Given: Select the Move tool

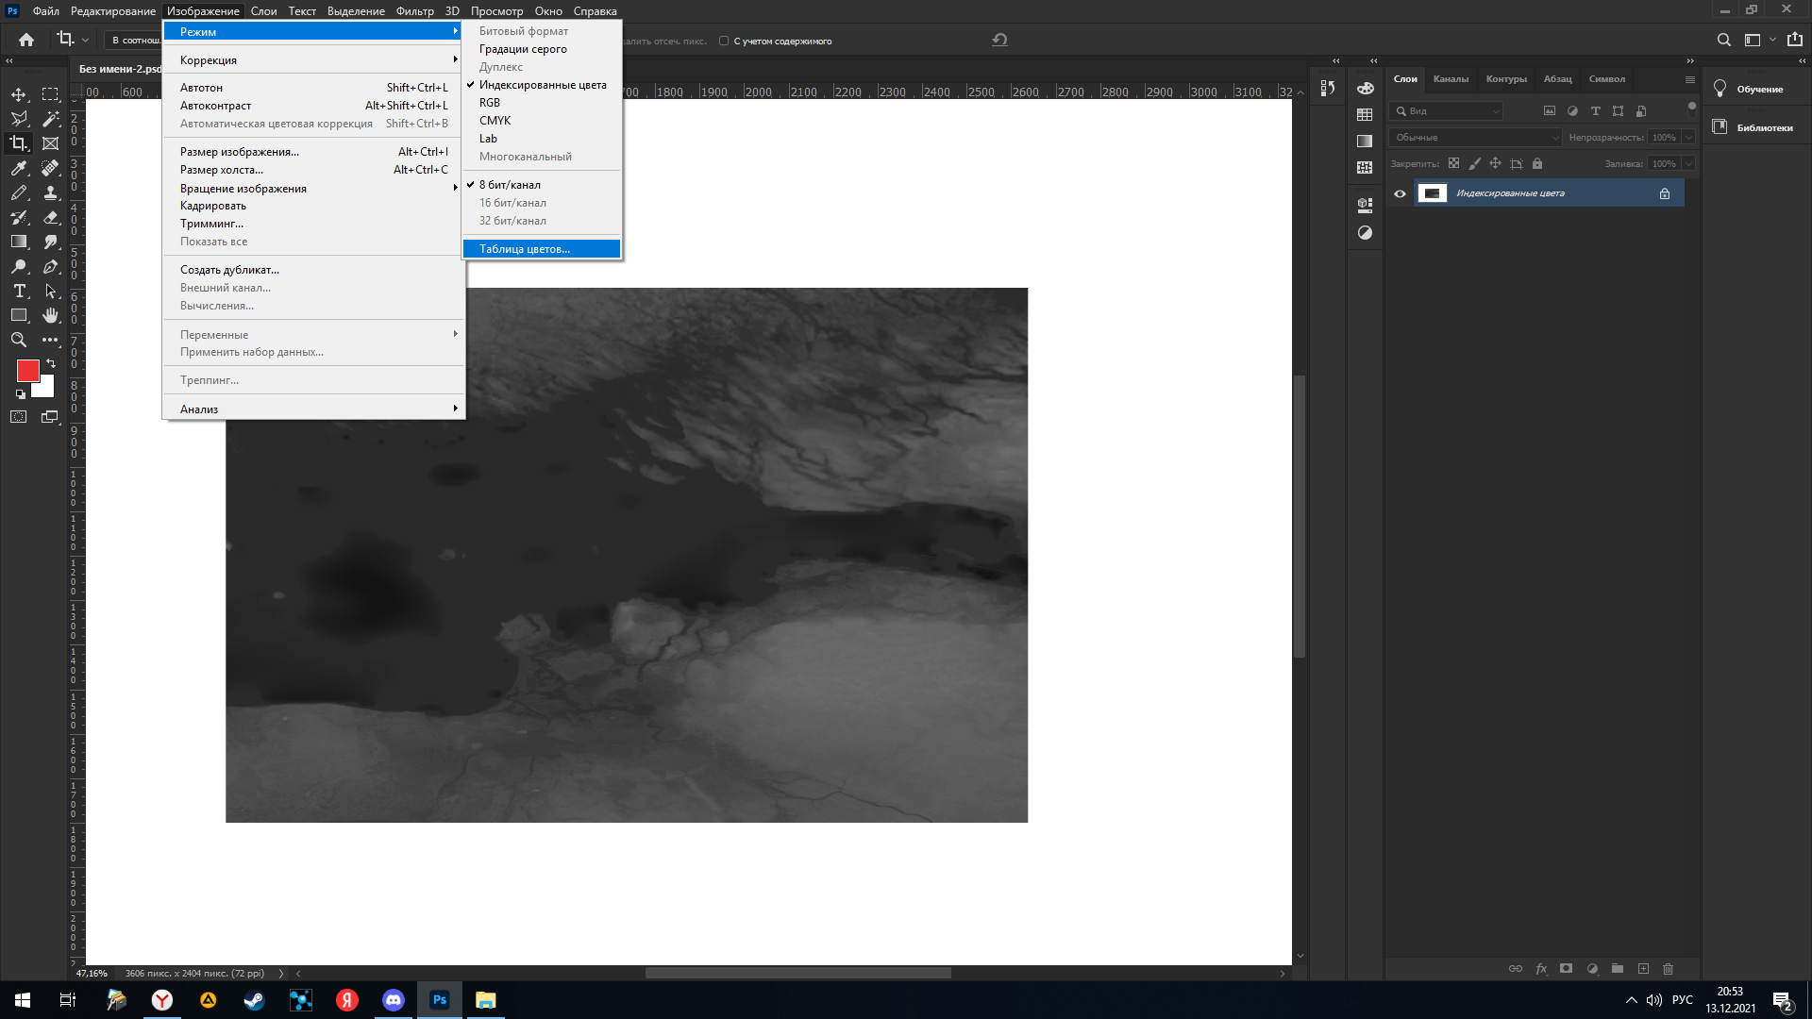Looking at the screenshot, I should pos(19,94).
